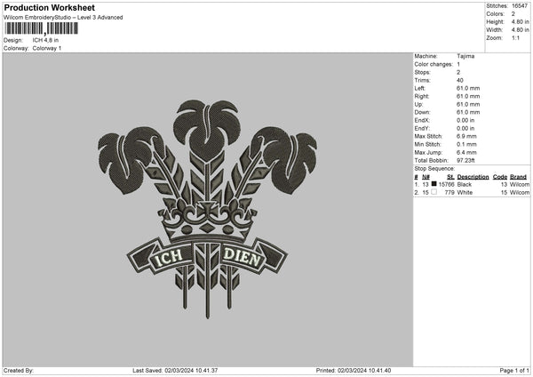Click the '61.0 mm' value beside Up

click(468, 104)
